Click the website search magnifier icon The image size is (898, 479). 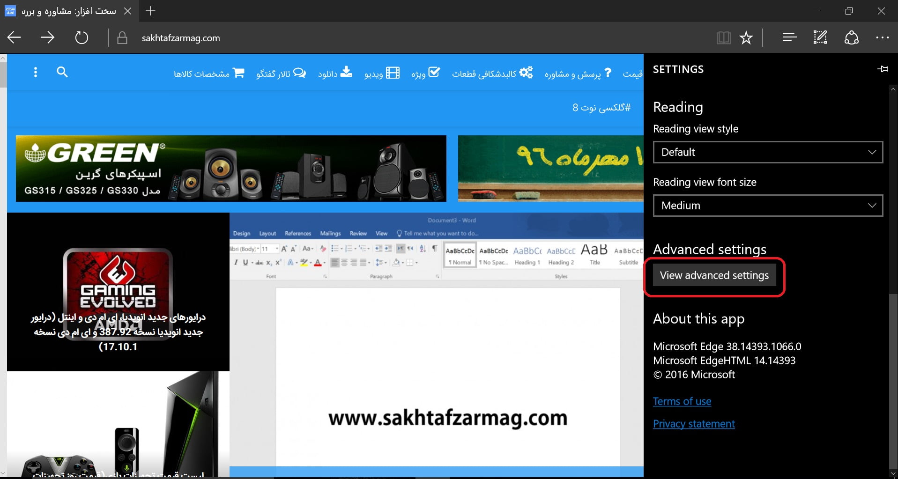coord(62,72)
